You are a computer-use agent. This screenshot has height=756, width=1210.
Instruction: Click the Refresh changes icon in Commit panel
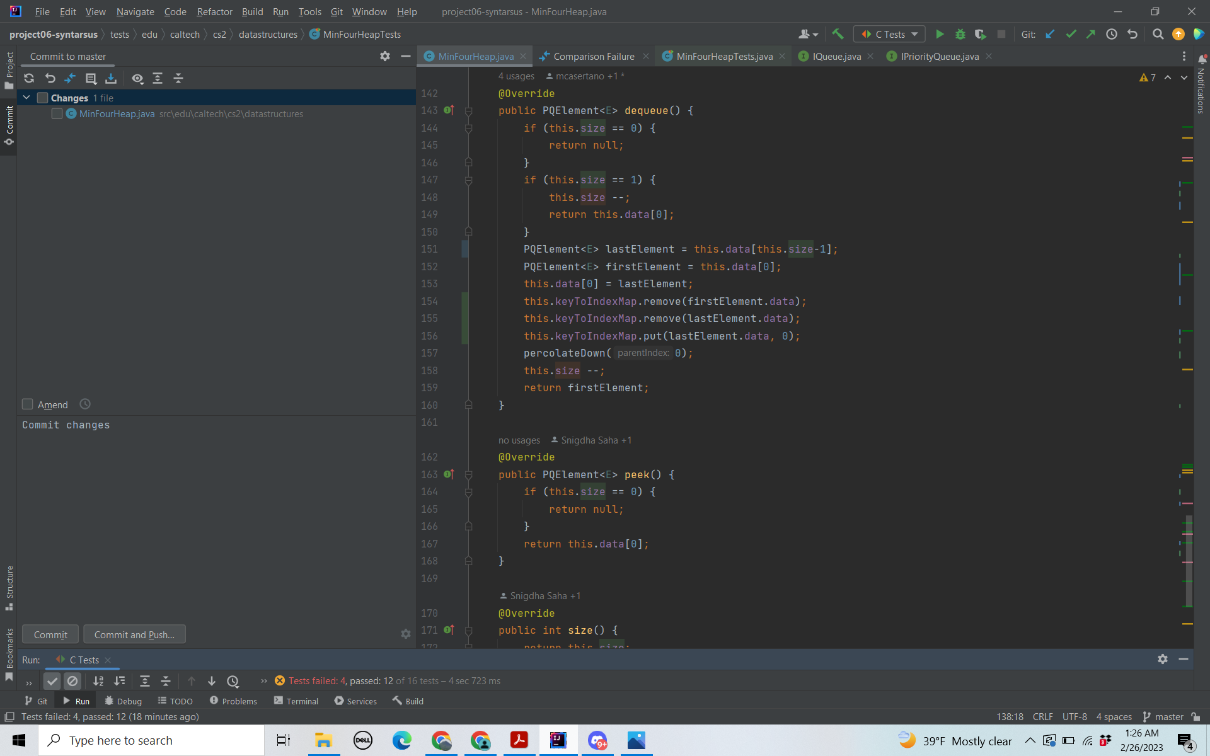point(29,78)
